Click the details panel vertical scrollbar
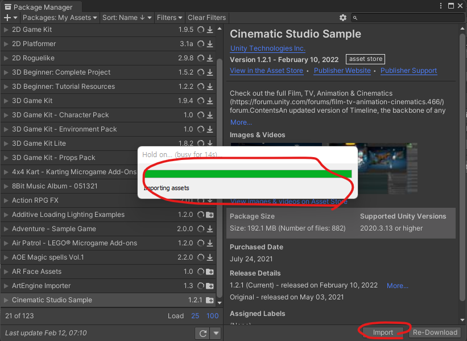The height and width of the screenshot is (341, 467). (462, 167)
